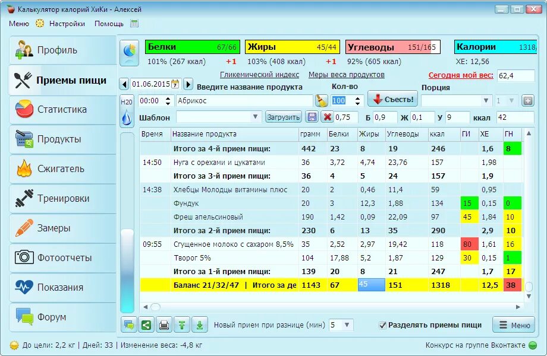547x356 pixels.
Task: Click the Загрузить button
Action: 283,117
